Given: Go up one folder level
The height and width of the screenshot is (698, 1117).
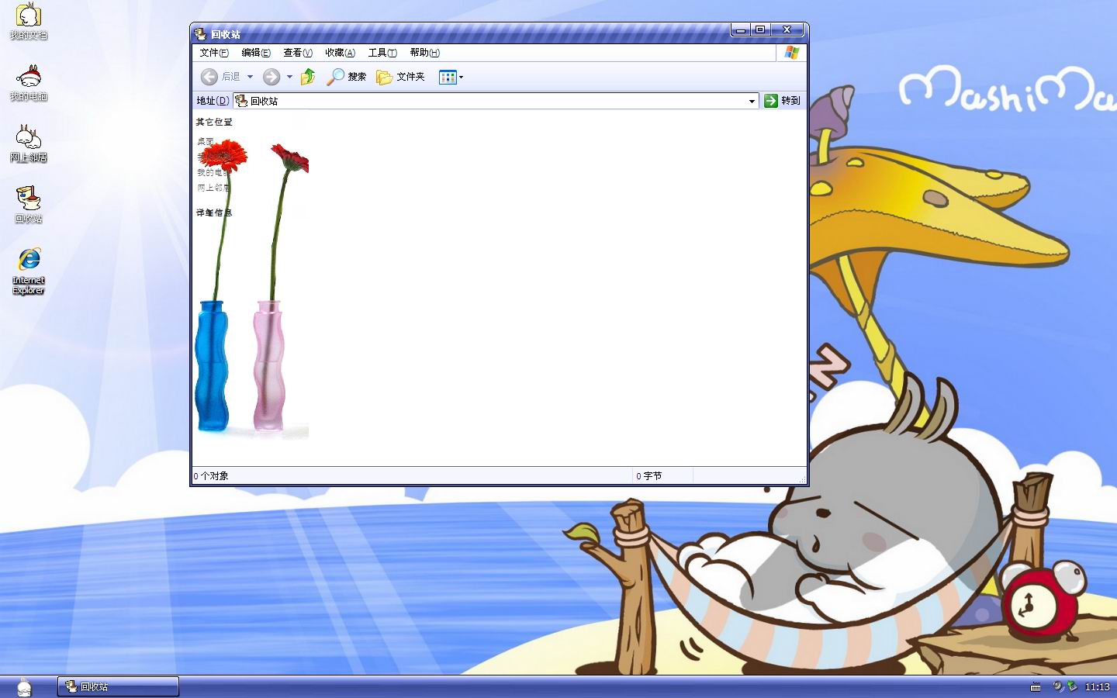Looking at the screenshot, I should point(308,76).
